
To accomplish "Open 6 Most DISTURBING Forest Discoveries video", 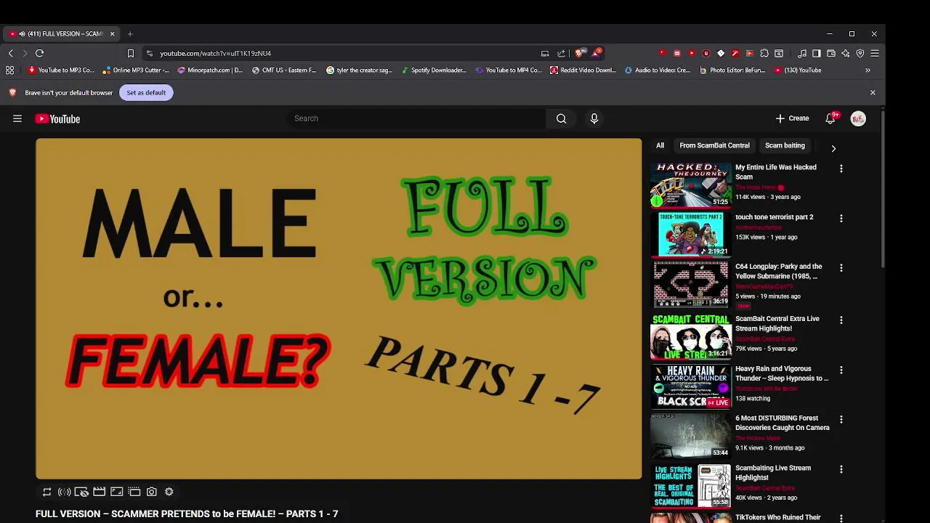I will click(x=783, y=423).
